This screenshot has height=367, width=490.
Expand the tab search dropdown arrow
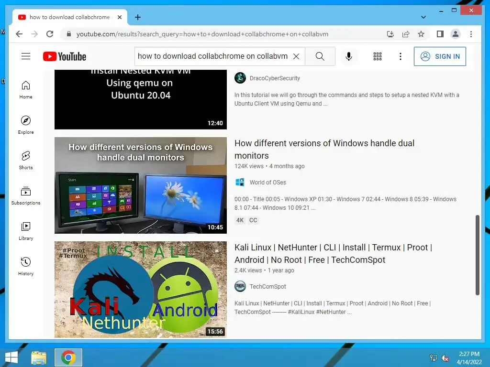click(423, 17)
